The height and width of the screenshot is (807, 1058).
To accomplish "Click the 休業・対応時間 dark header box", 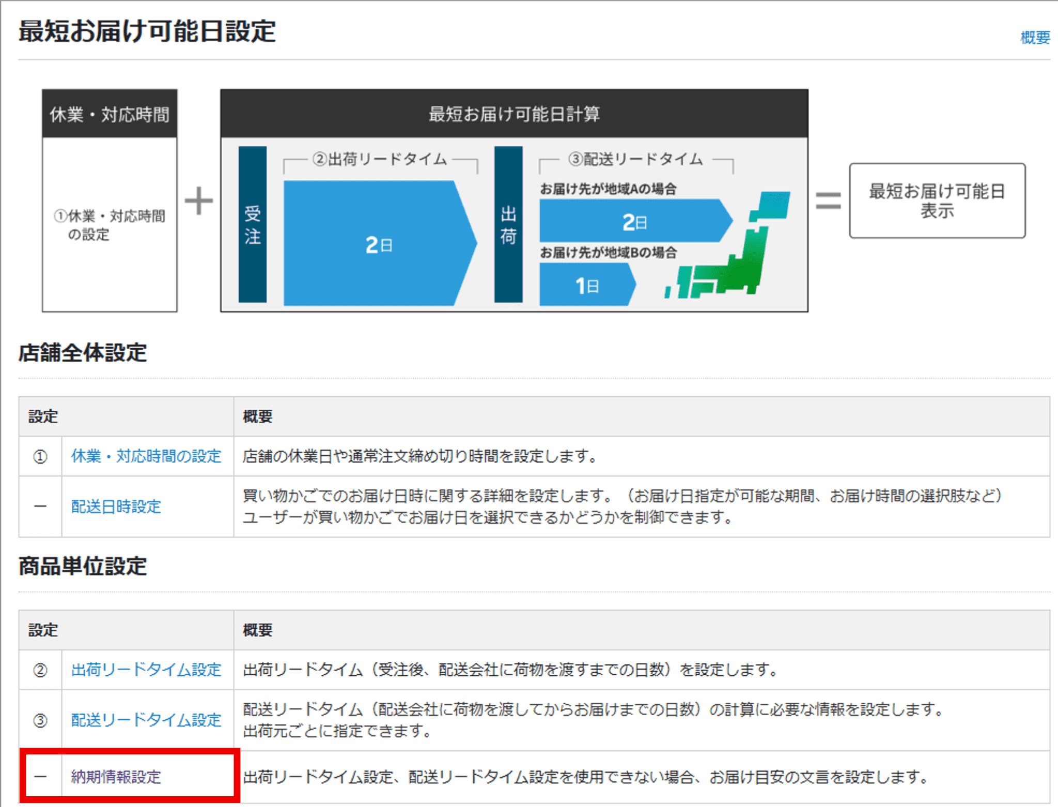I will tap(110, 114).
